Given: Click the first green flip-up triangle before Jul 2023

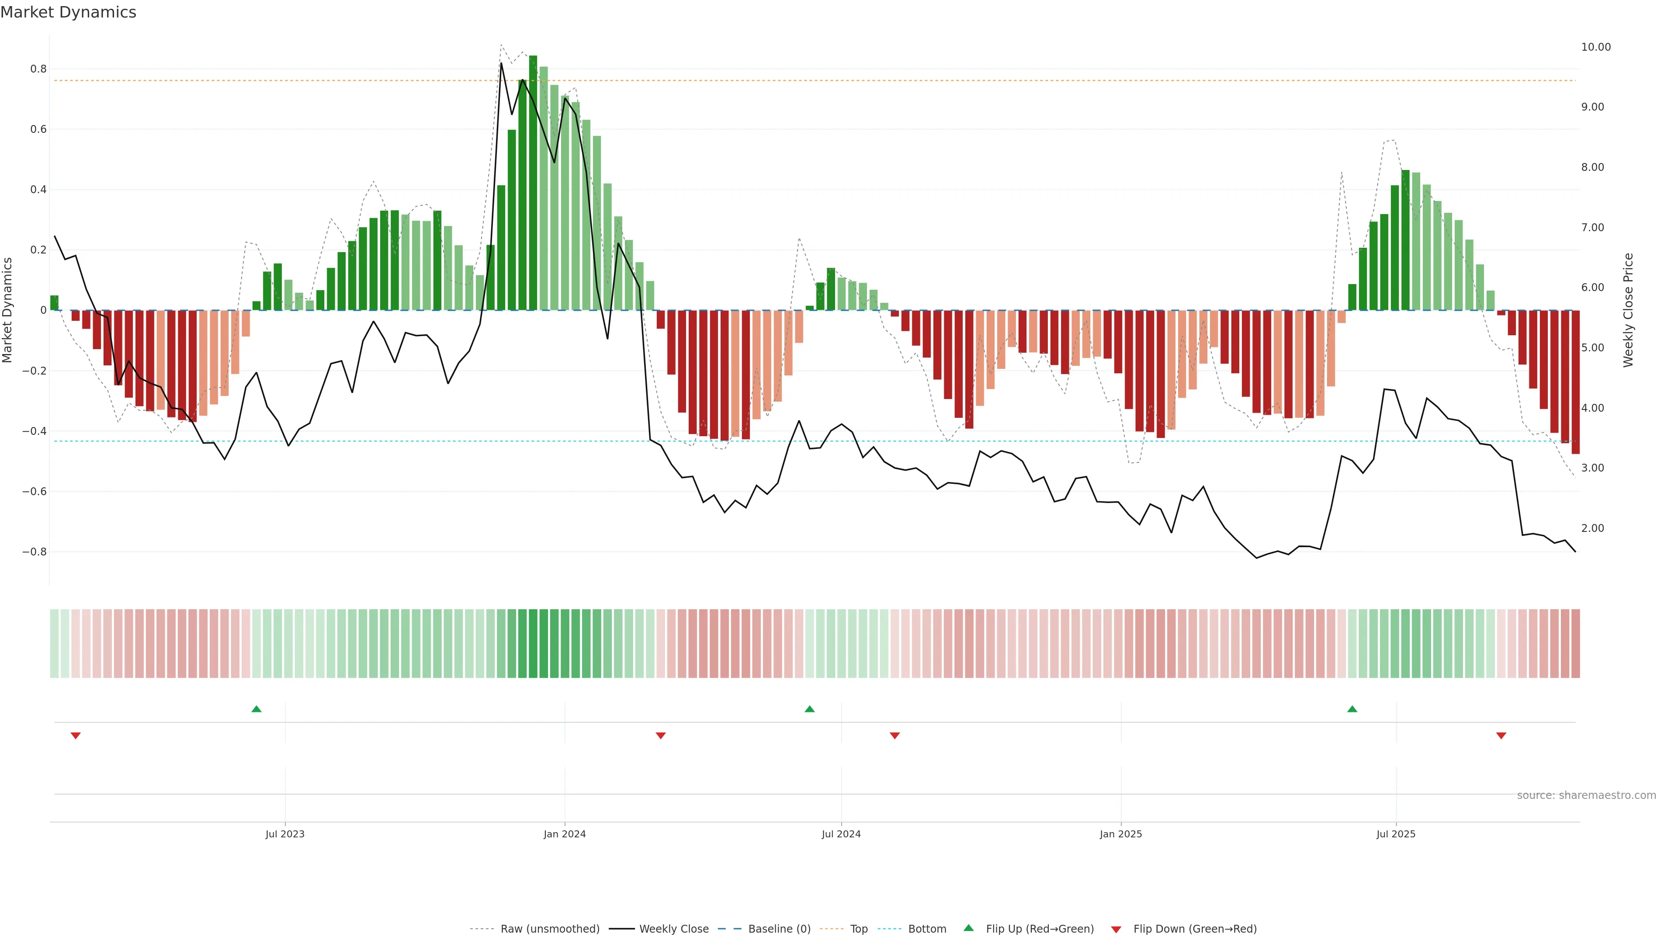Looking at the screenshot, I should click(x=257, y=709).
